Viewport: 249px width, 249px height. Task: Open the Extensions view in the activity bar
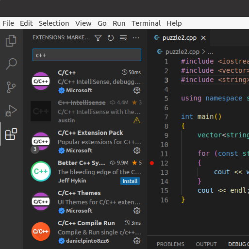11,134
